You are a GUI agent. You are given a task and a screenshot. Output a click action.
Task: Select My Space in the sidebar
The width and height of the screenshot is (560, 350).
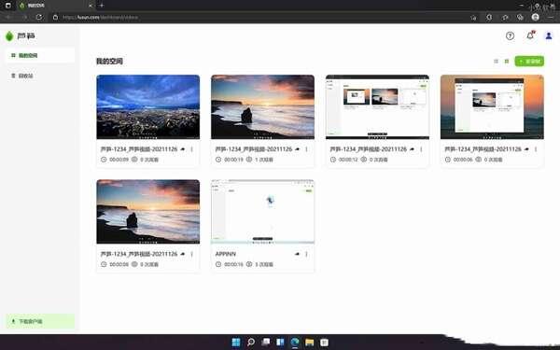[40, 55]
